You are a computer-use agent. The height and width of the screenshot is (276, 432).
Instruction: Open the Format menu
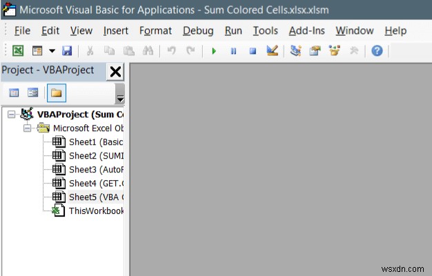click(x=155, y=30)
